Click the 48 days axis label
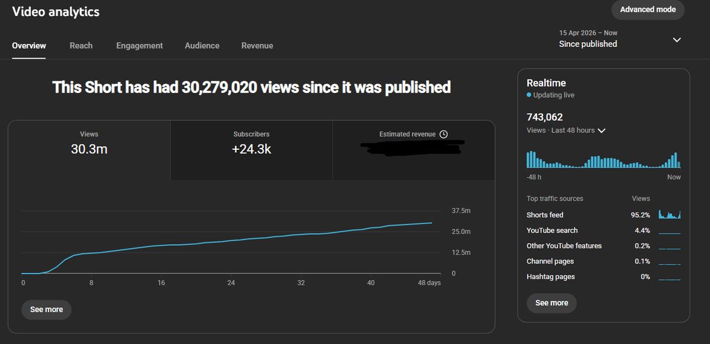Screen dimensions: 710x344 coord(430,283)
